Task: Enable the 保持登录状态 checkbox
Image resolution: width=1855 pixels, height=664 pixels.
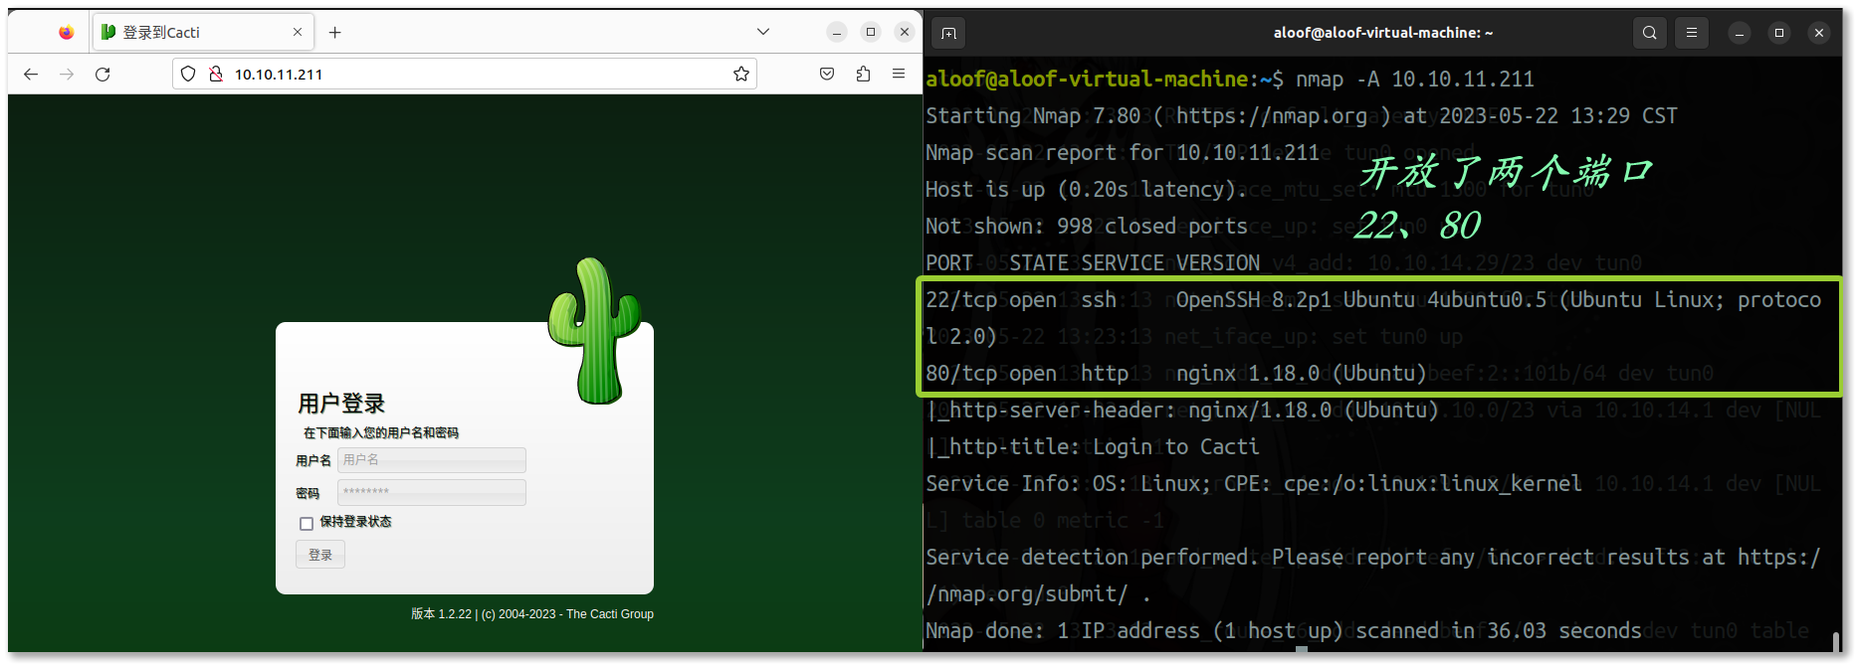Action: click(307, 524)
